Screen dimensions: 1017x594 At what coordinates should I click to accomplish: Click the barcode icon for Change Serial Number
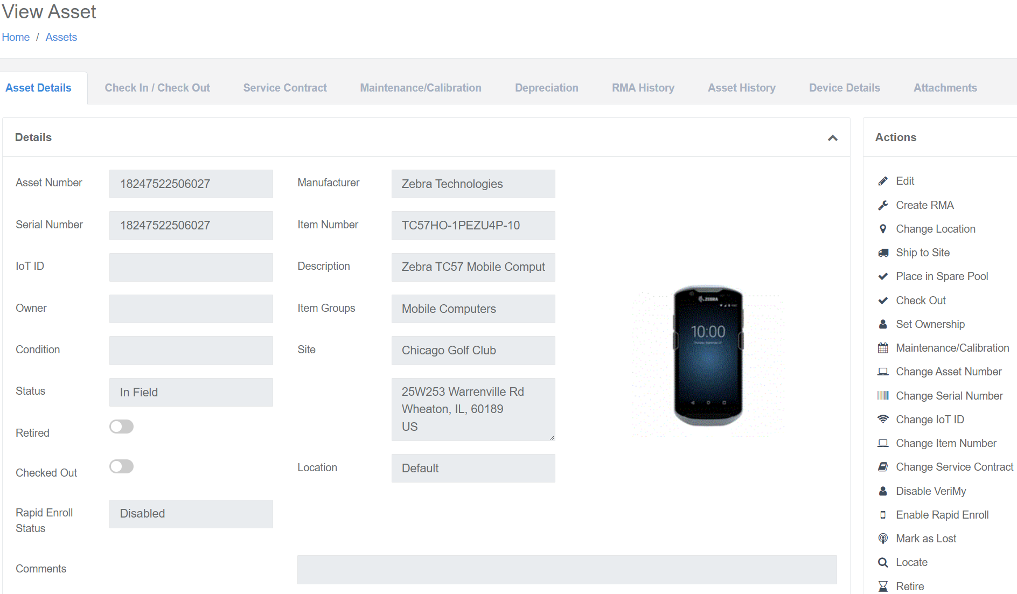(883, 396)
